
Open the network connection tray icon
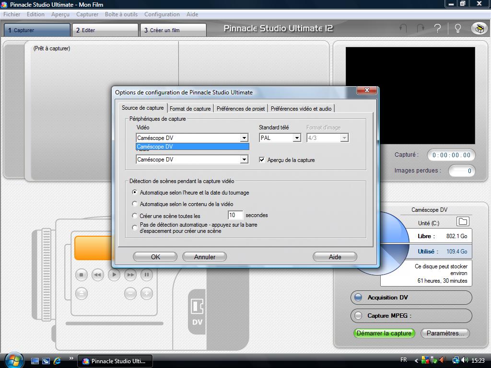click(456, 360)
